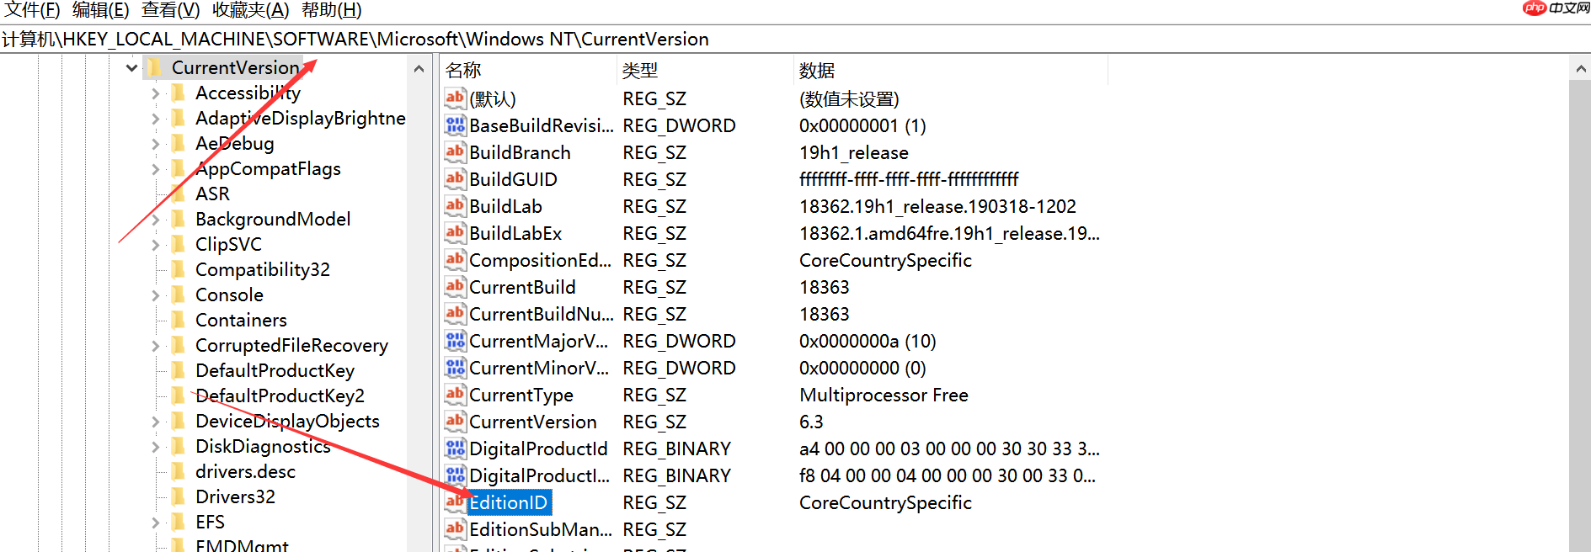
Task: Expand the EFS key
Action: tap(155, 523)
